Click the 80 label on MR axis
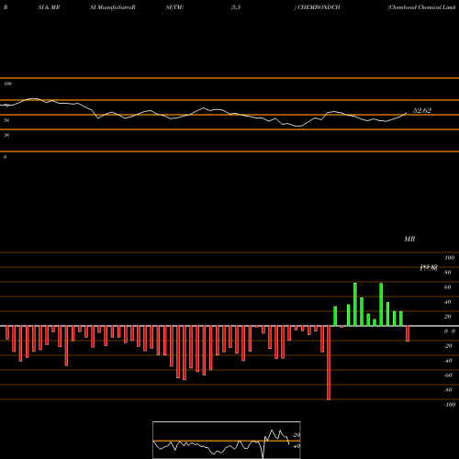This screenshot has height=459, width=459. click(448, 273)
